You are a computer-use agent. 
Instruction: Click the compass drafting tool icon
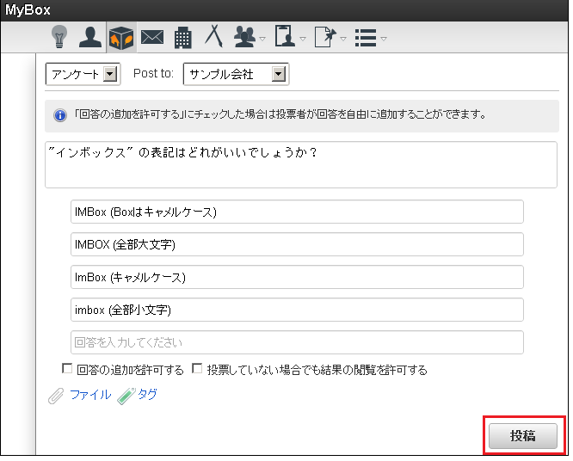point(213,36)
